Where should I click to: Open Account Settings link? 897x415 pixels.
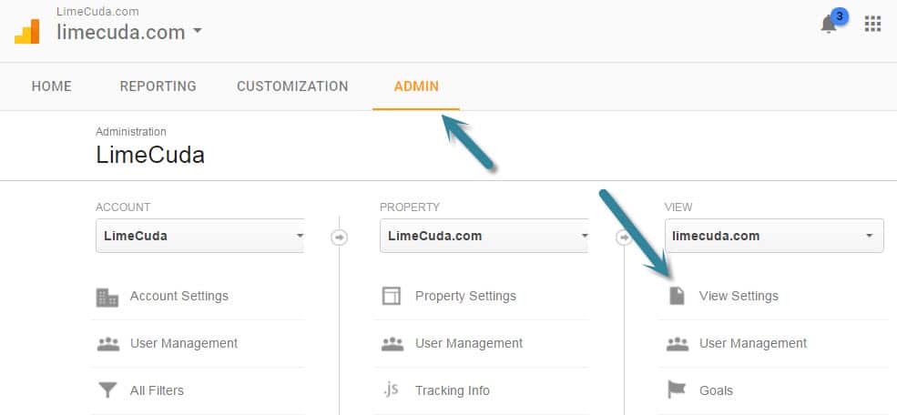(179, 296)
